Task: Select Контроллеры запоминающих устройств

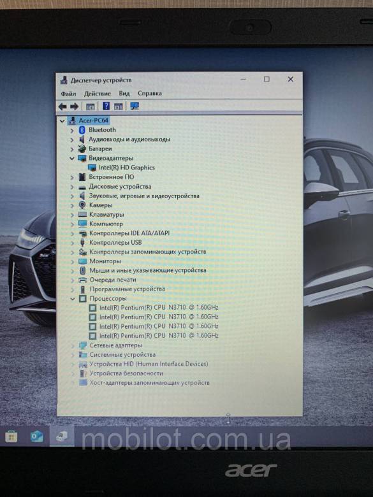Action: click(x=147, y=252)
